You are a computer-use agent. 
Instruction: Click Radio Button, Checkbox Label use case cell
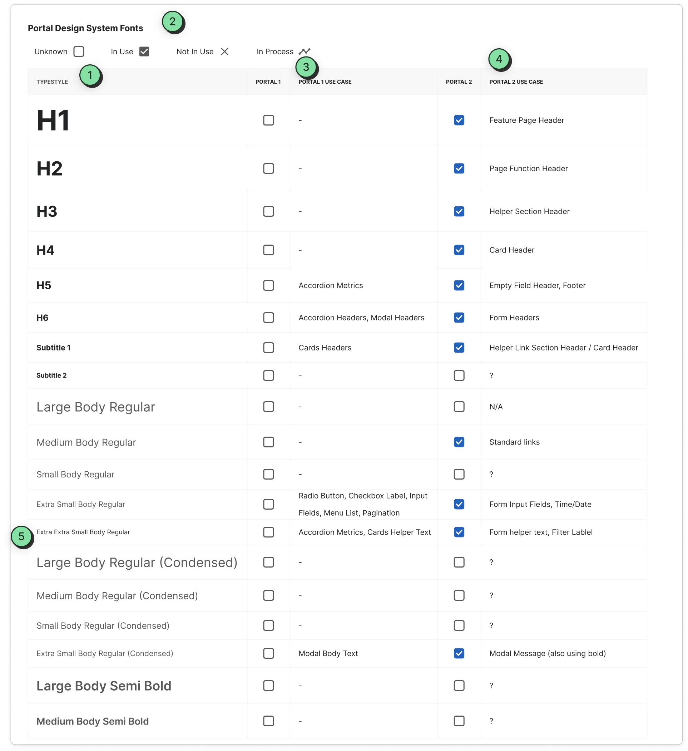click(x=363, y=504)
